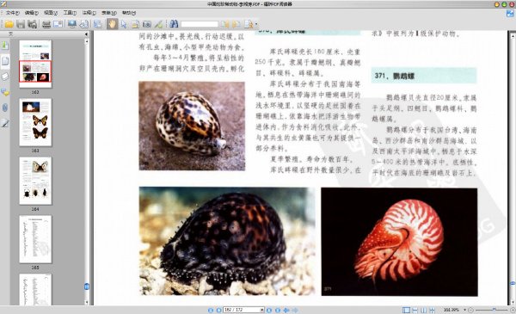
Task: Click the document scrollbar down arrow
Action: coord(513,301)
